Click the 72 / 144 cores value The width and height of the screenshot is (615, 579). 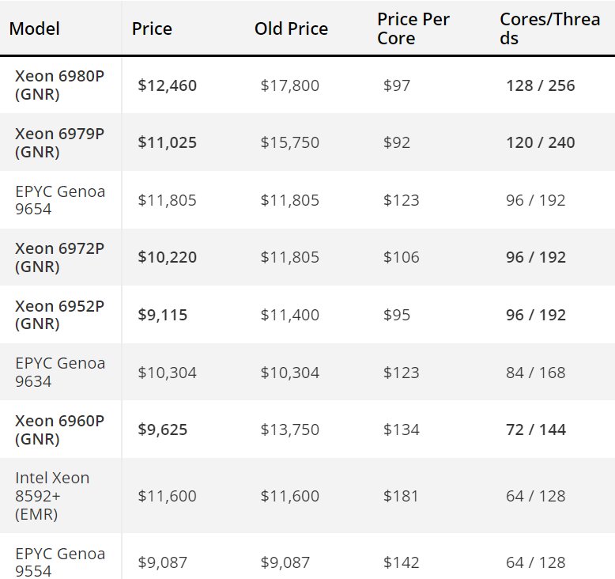coord(536,430)
